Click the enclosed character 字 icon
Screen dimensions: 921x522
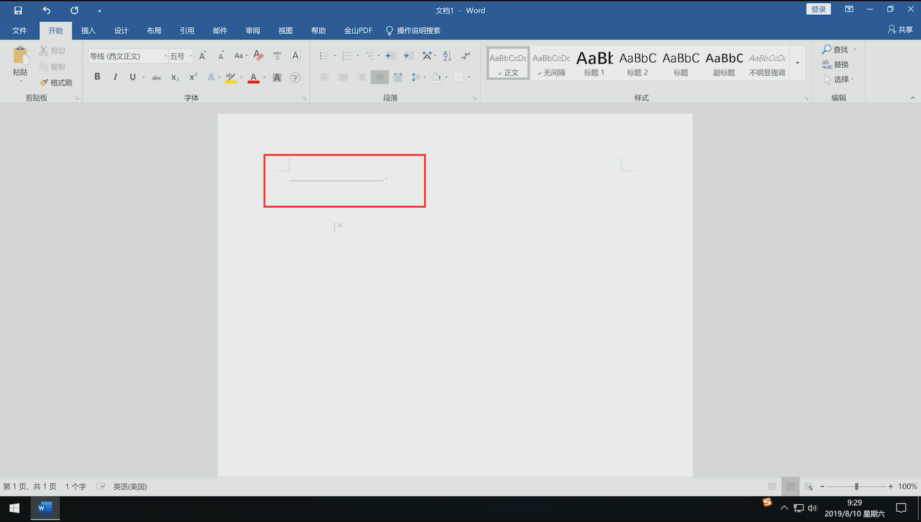pos(295,77)
